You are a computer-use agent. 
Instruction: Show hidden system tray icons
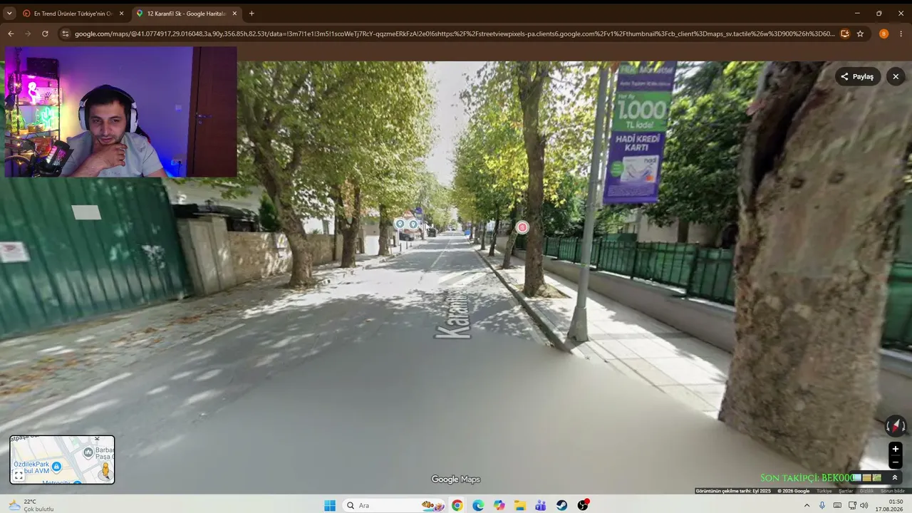coord(807,505)
